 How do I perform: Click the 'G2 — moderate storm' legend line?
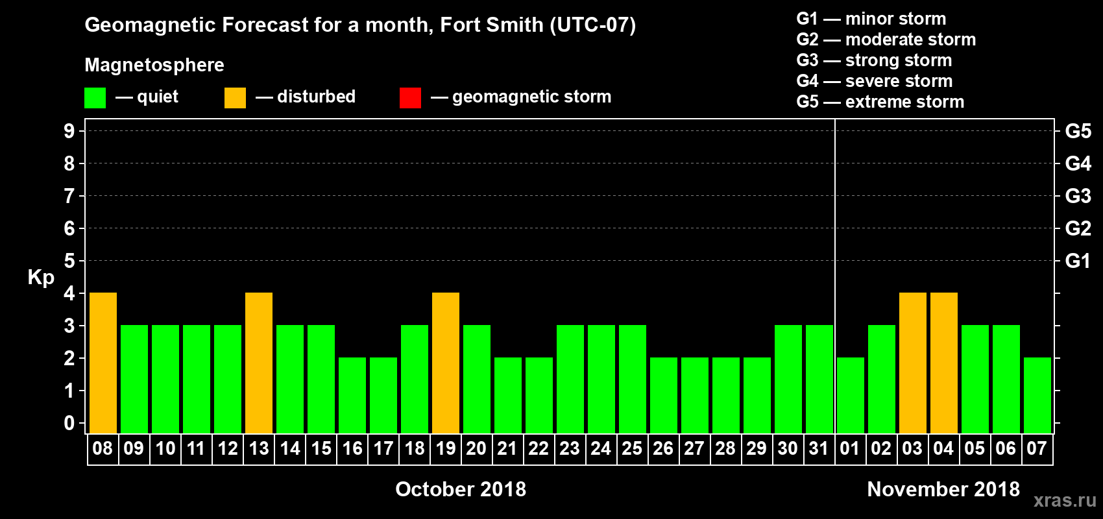(886, 40)
